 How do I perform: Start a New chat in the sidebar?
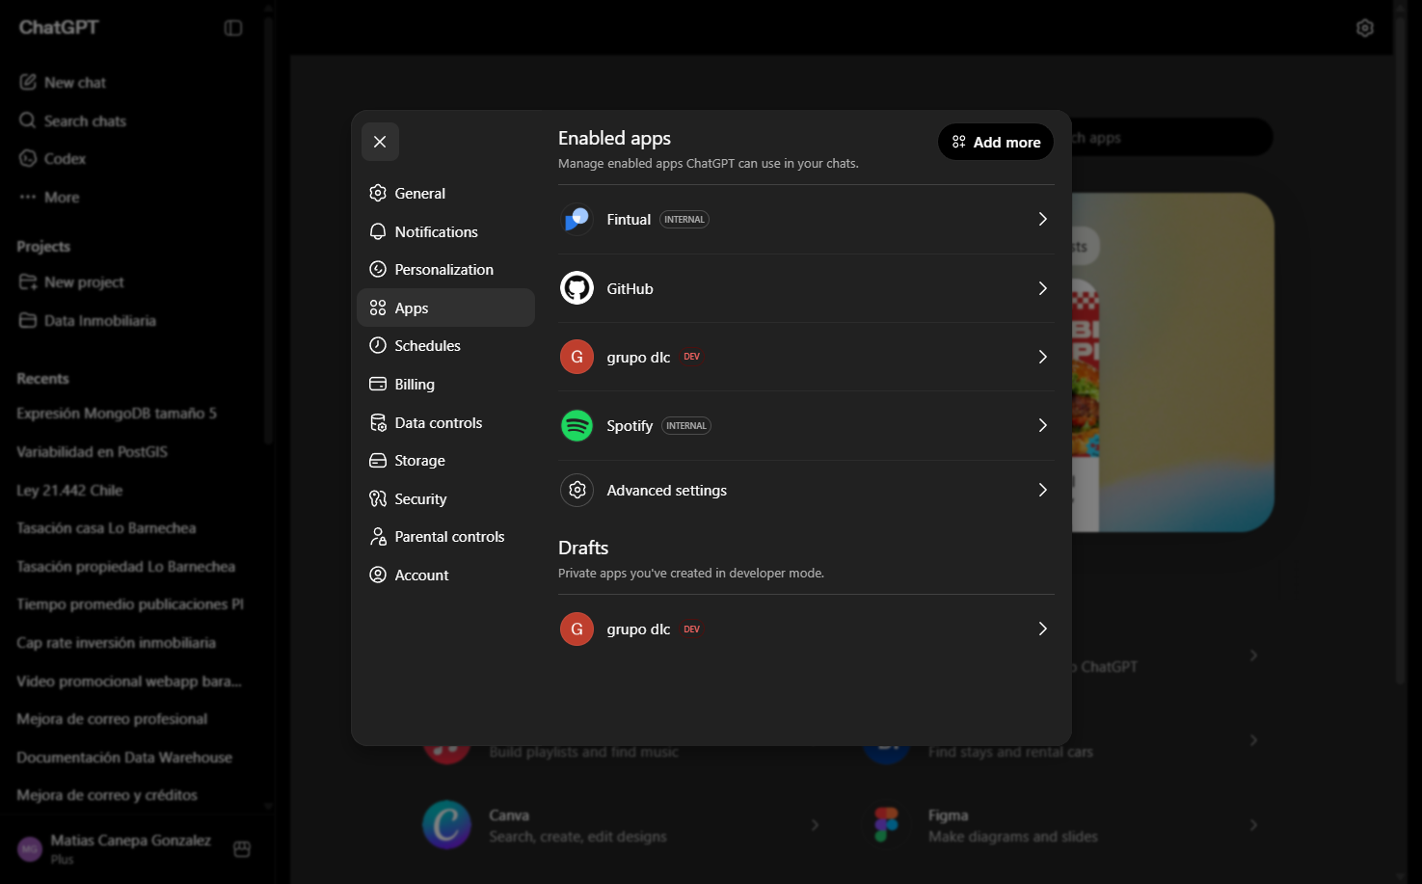tap(133, 83)
